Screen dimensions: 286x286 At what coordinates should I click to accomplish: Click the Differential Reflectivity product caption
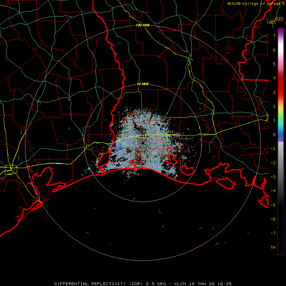click(x=143, y=284)
